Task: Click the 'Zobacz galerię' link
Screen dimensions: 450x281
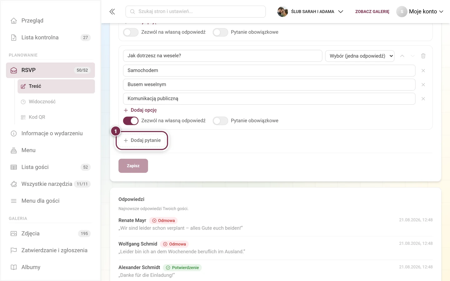Action: [x=372, y=12]
